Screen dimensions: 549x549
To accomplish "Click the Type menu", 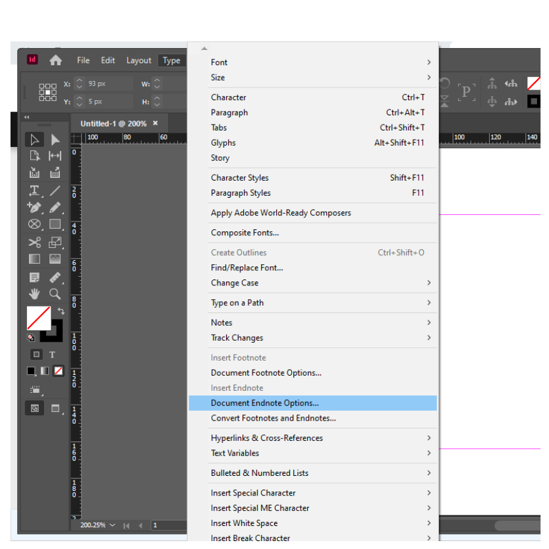I will coord(171,60).
